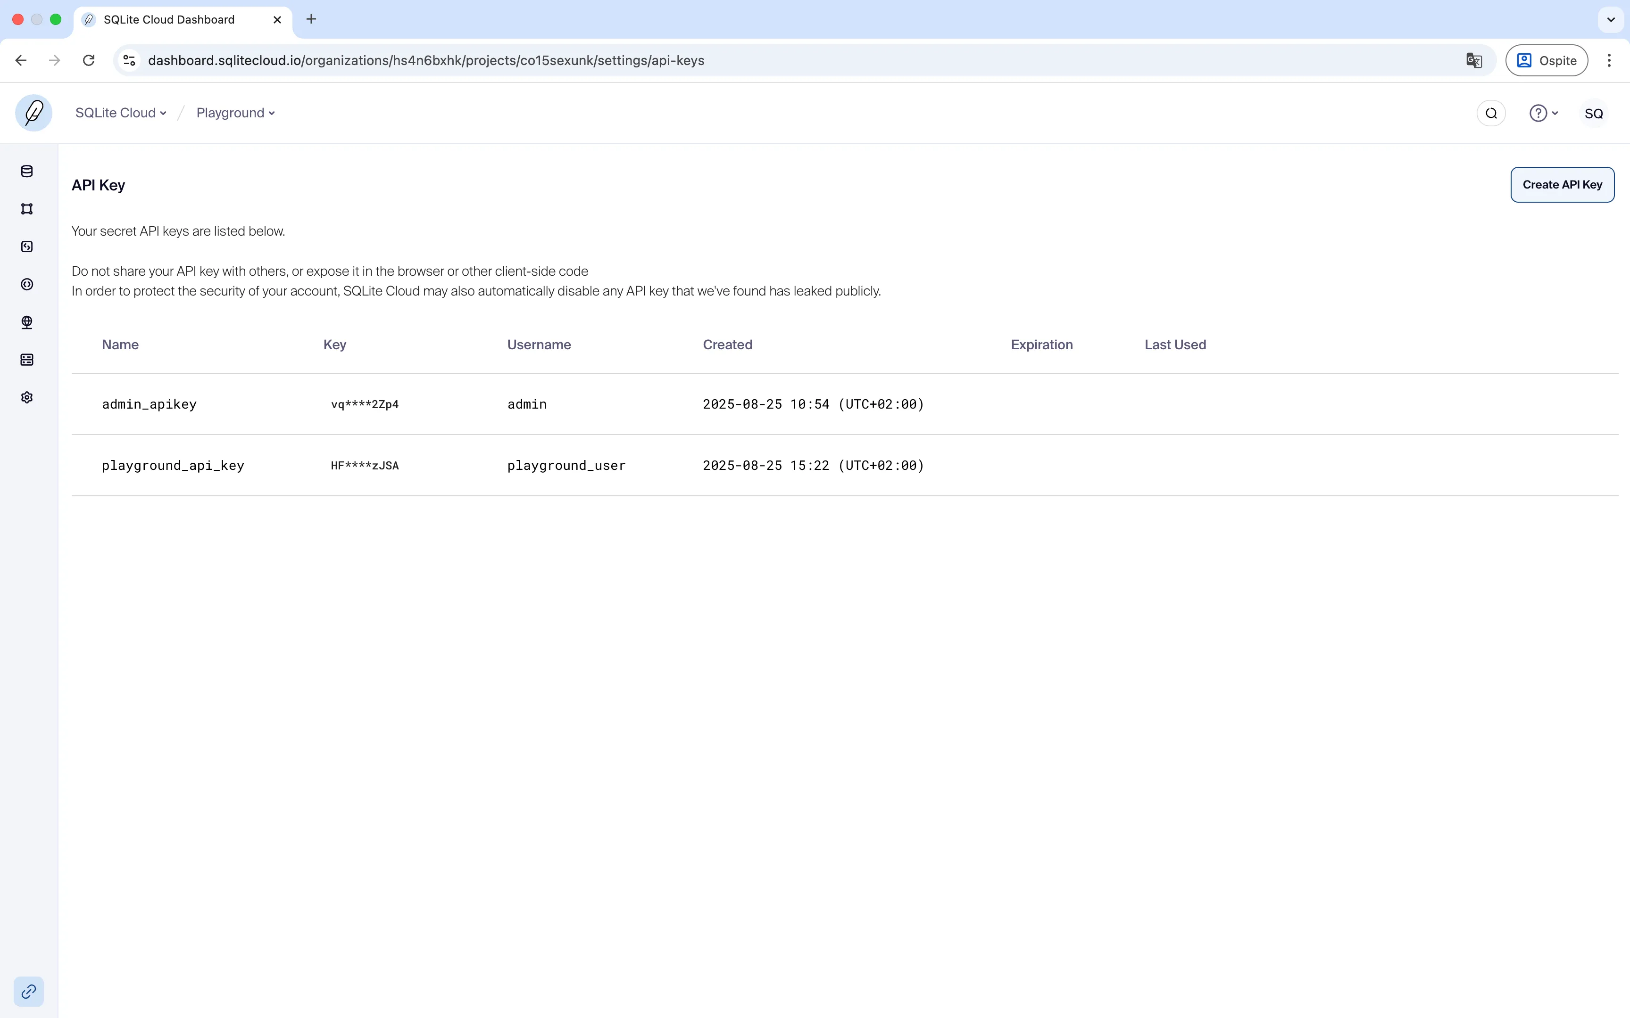
Task: Open the help question mark menu
Action: (1543, 113)
